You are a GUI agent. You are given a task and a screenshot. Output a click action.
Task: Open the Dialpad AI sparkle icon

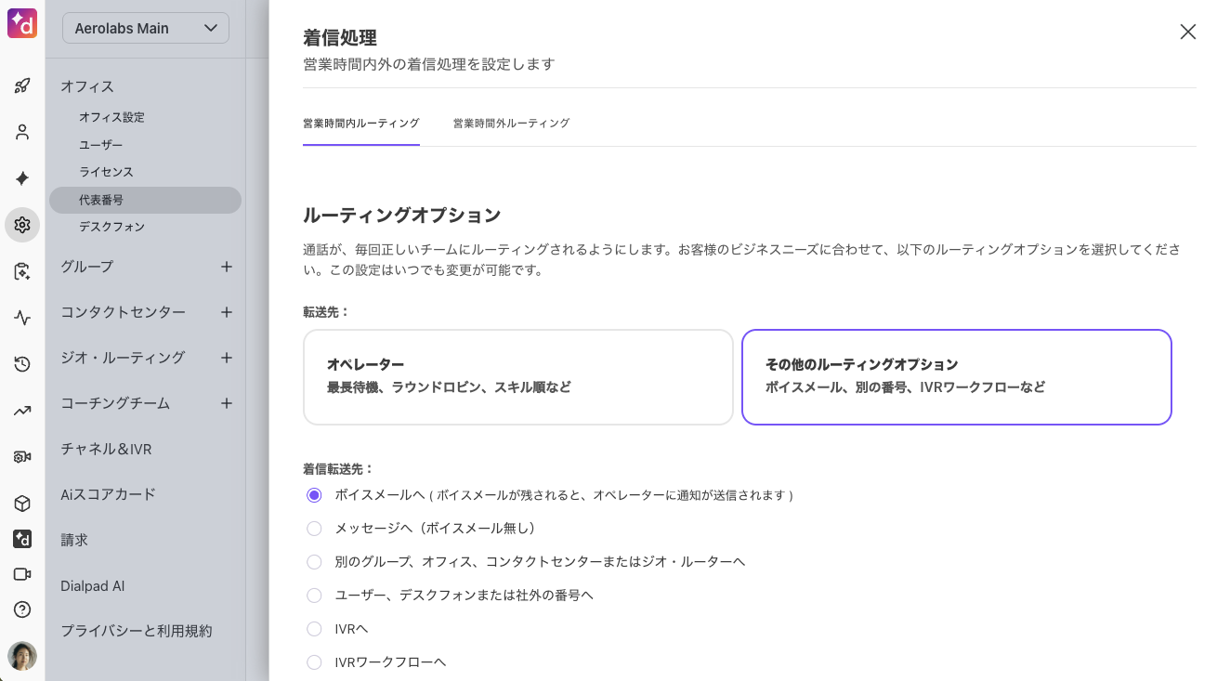[x=22, y=178]
